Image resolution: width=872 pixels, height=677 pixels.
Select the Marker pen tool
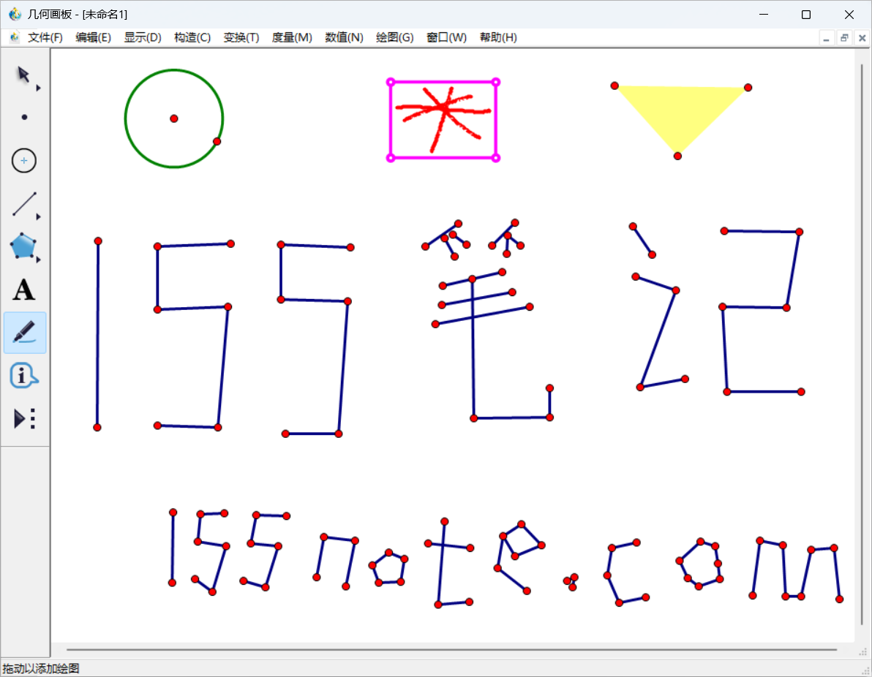[24, 333]
